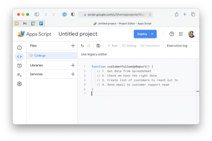The image size is (212, 141).
Task: Click Use legacy editor link
Action: pyautogui.click(x=94, y=54)
